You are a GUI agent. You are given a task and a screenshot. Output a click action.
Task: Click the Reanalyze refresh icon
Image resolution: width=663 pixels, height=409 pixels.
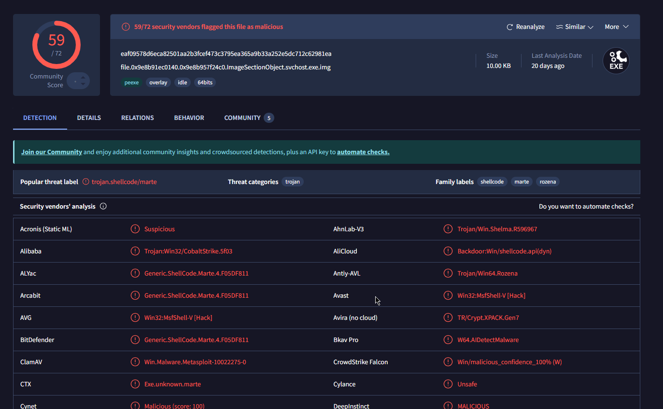tap(509, 27)
